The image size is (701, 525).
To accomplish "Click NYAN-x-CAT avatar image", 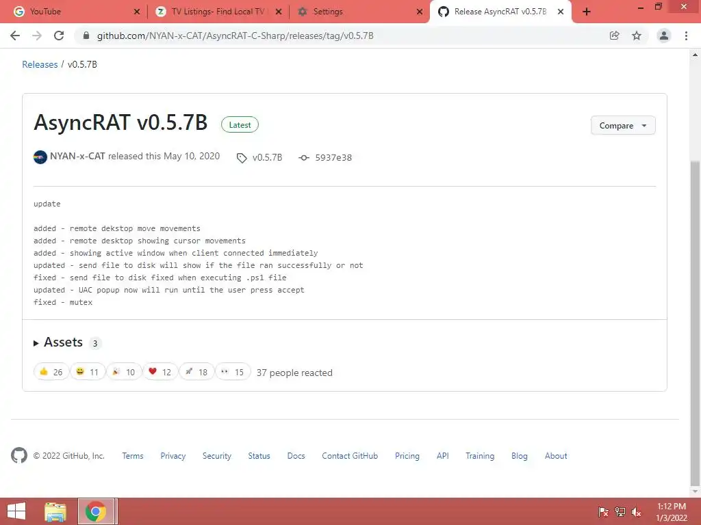I will pos(40,157).
